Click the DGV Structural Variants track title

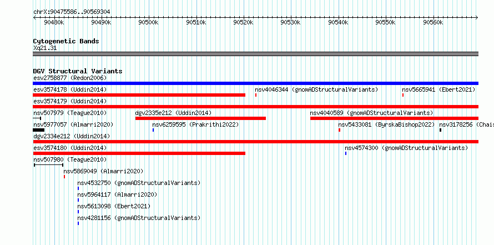point(78,71)
